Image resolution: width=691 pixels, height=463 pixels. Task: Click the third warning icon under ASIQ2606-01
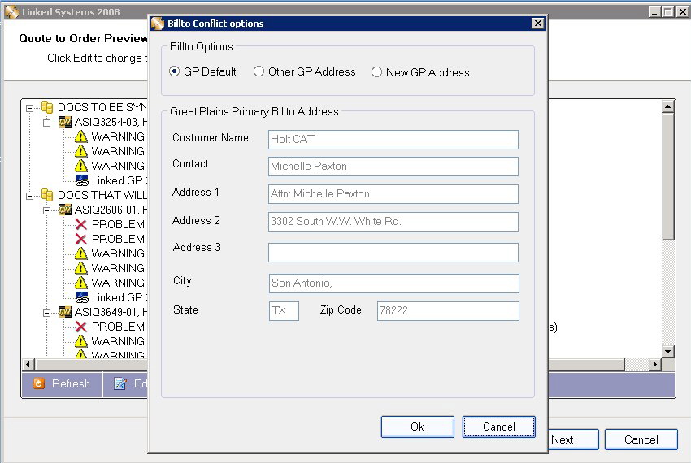[81, 283]
